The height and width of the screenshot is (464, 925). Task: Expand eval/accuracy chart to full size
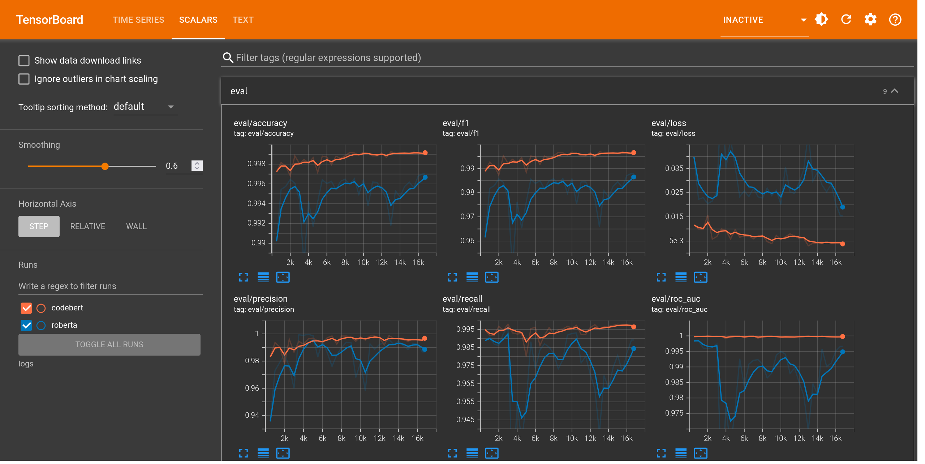[x=244, y=277]
